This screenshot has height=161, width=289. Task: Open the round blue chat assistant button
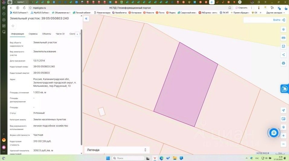click(x=274, y=133)
